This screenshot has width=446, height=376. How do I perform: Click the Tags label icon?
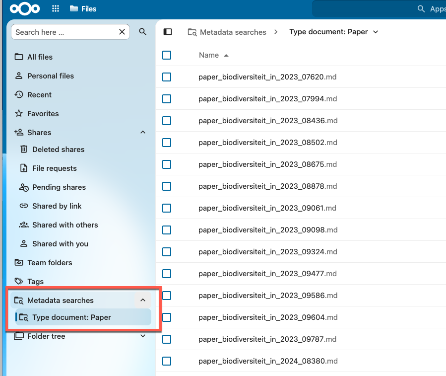[x=19, y=281]
